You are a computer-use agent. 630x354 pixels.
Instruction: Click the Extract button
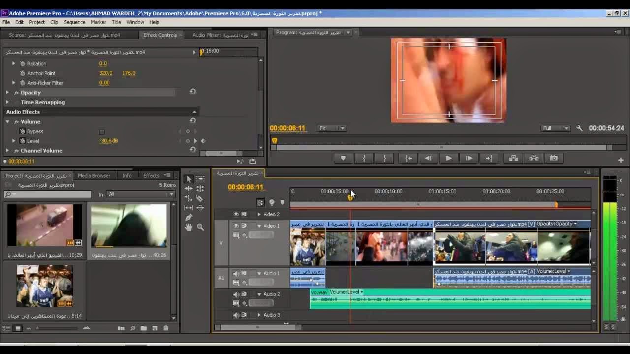tap(534, 158)
